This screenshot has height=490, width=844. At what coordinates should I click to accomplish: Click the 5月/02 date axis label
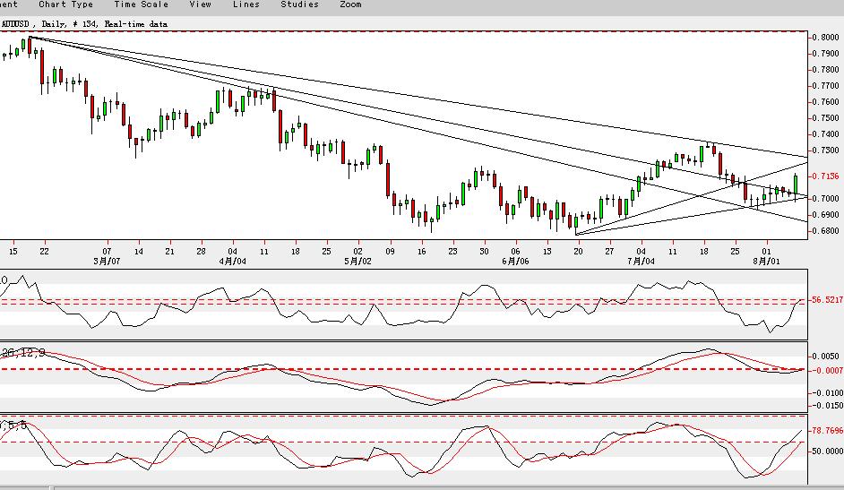(358, 262)
